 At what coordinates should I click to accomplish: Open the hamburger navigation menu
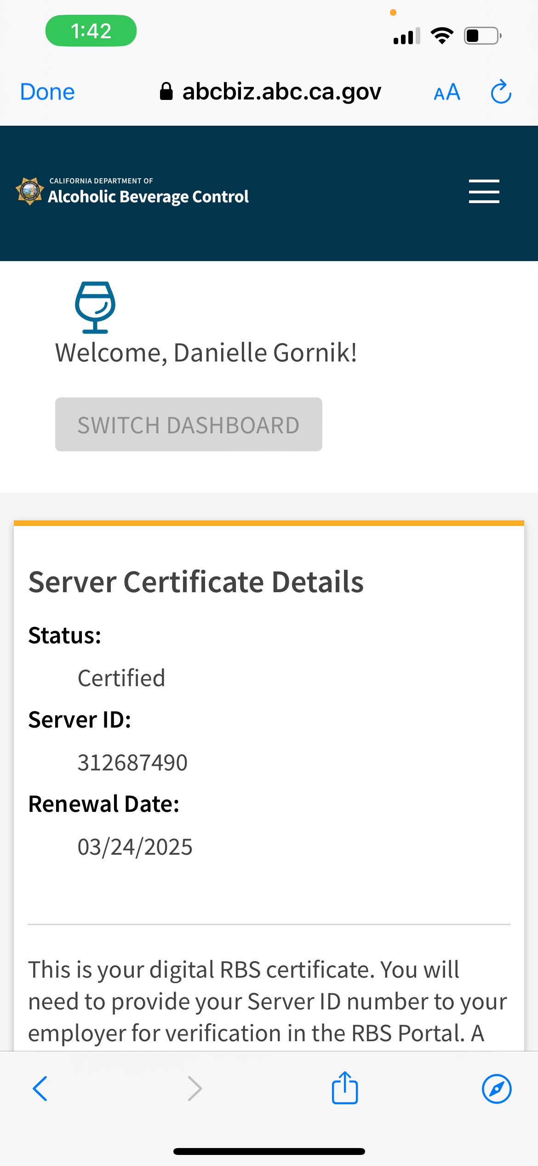pyautogui.click(x=484, y=191)
